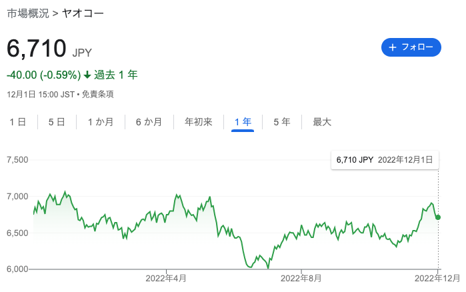Click the 6,000 y-axis value
This screenshot has height=292, width=466.
(x=17, y=269)
